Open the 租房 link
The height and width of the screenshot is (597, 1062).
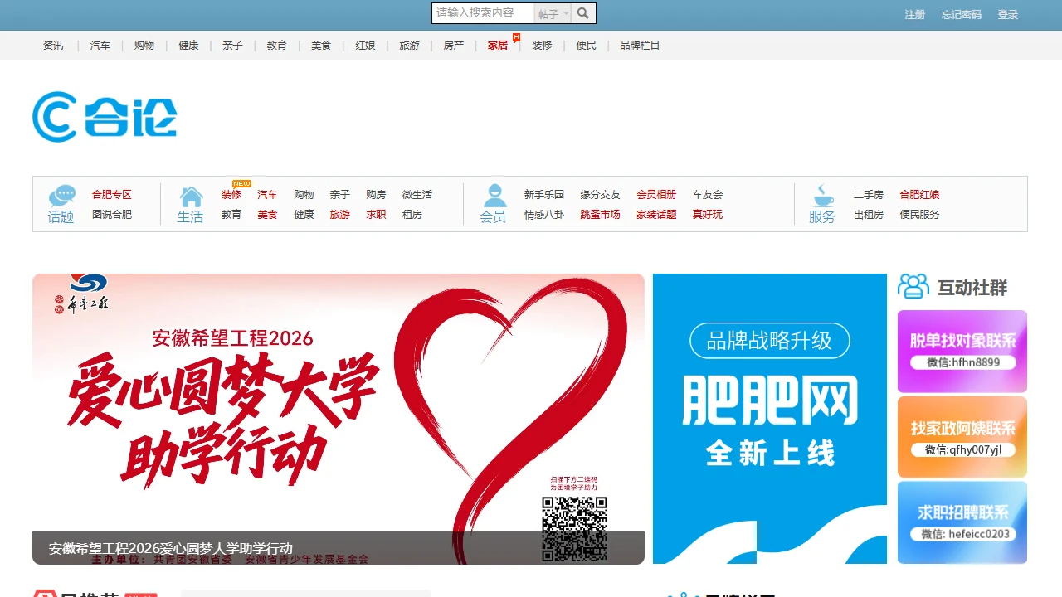click(412, 215)
